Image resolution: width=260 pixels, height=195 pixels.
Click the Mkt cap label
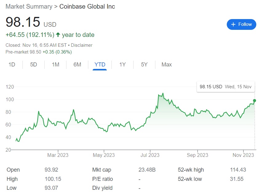[x=102, y=170]
